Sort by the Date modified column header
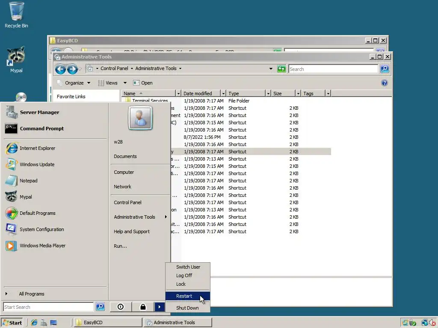This screenshot has width=438, height=328. pos(201,94)
